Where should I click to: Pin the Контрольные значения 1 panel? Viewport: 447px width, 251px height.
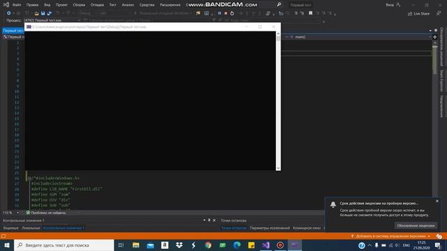[x=209, y=220]
